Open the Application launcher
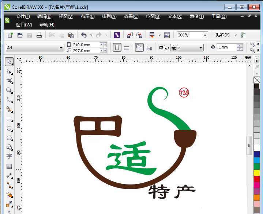The image size is (263, 214). (152, 35)
